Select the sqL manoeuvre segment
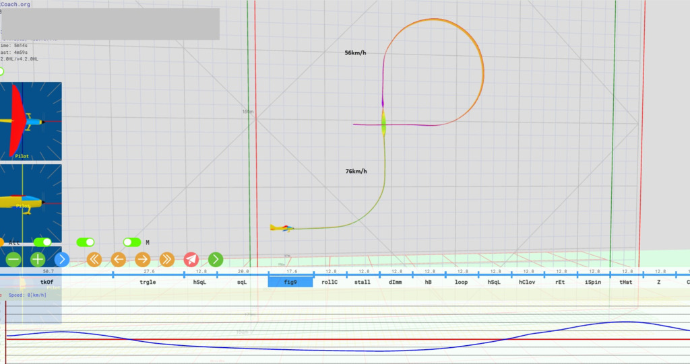Screen dimensions: 690x364 point(242,282)
